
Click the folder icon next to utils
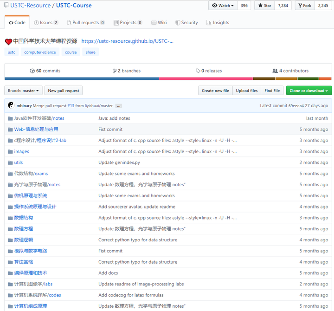pos(10,162)
